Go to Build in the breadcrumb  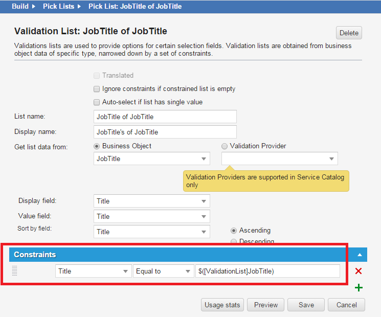pos(20,7)
